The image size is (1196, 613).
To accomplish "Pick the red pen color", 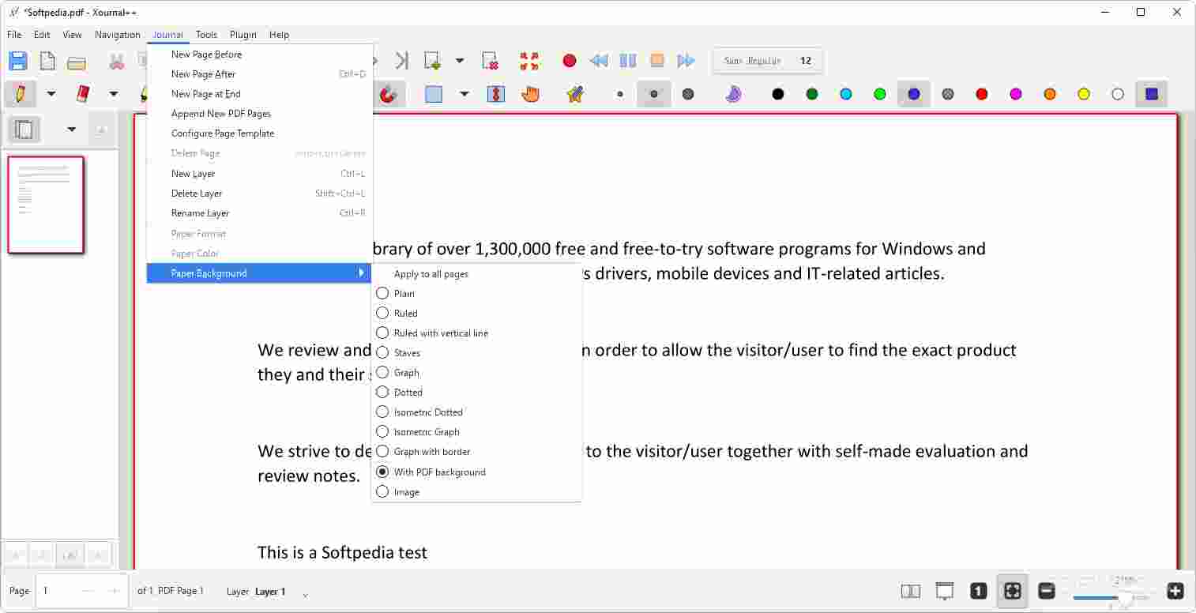I will [x=982, y=94].
